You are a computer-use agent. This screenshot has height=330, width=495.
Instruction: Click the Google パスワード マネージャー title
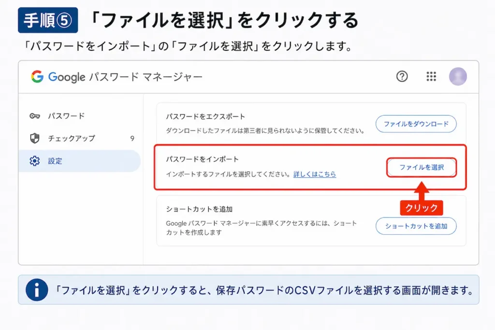(x=125, y=77)
